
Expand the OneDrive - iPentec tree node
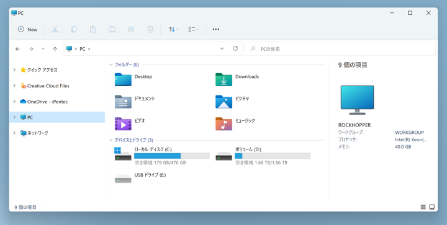point(14,102)
